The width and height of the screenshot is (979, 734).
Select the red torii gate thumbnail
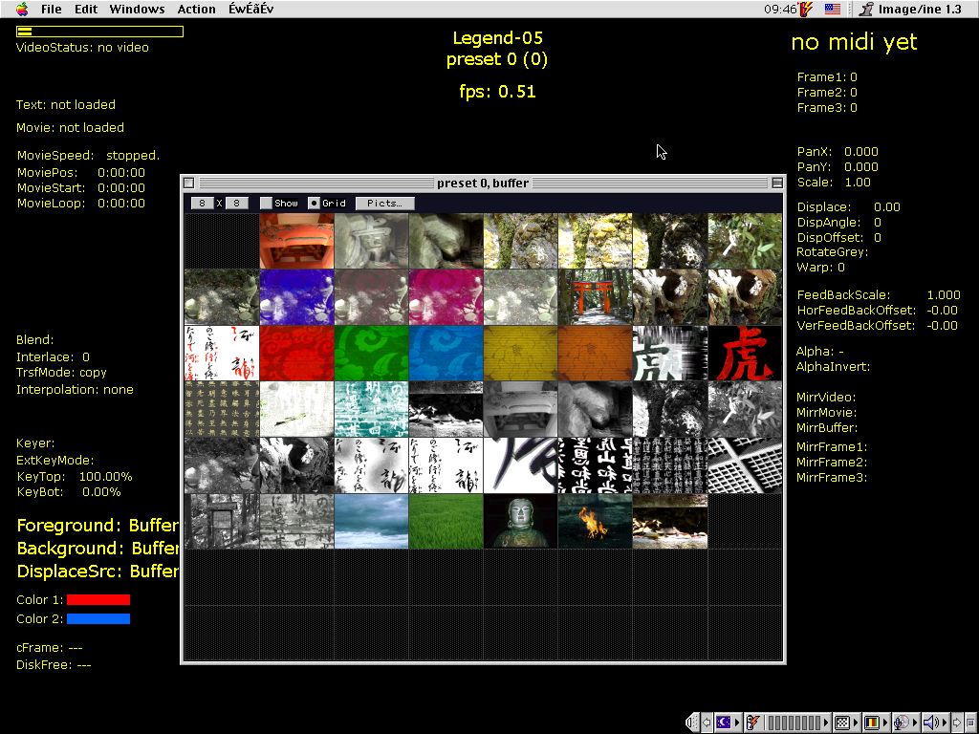595,297
